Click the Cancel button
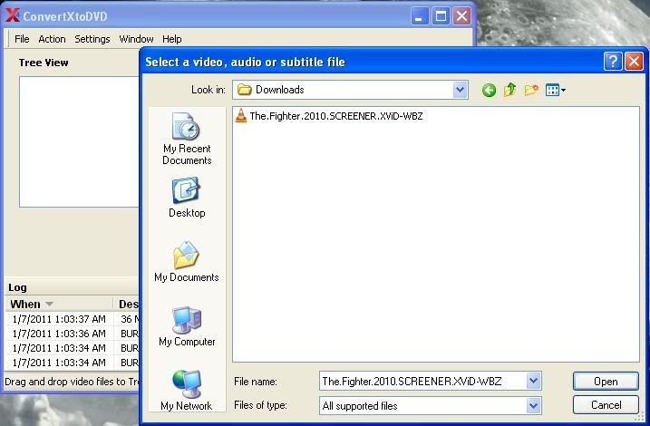 [x=606, y=405]
